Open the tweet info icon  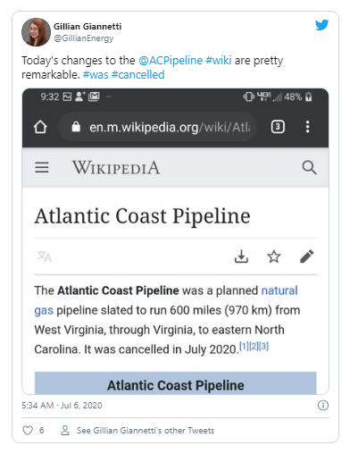coord(323,405)
